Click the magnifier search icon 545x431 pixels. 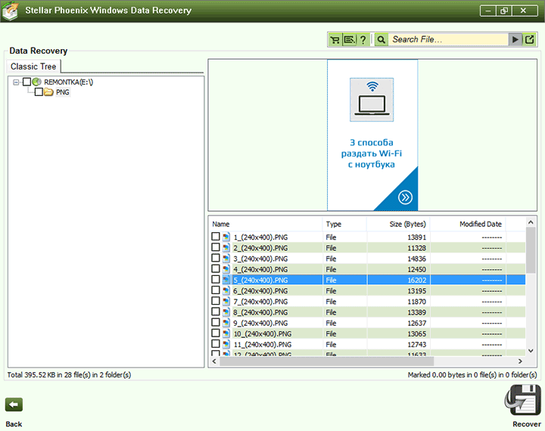click(381, 39)
